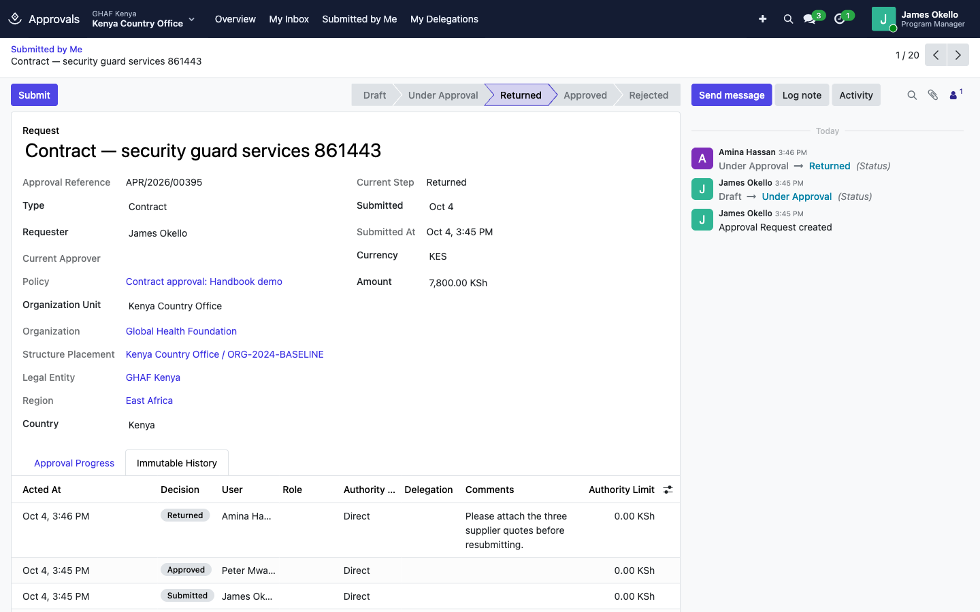
Task: Click Submitted by Me breadcrumb link
Action: pyautogui.click(x=46, y=49)
